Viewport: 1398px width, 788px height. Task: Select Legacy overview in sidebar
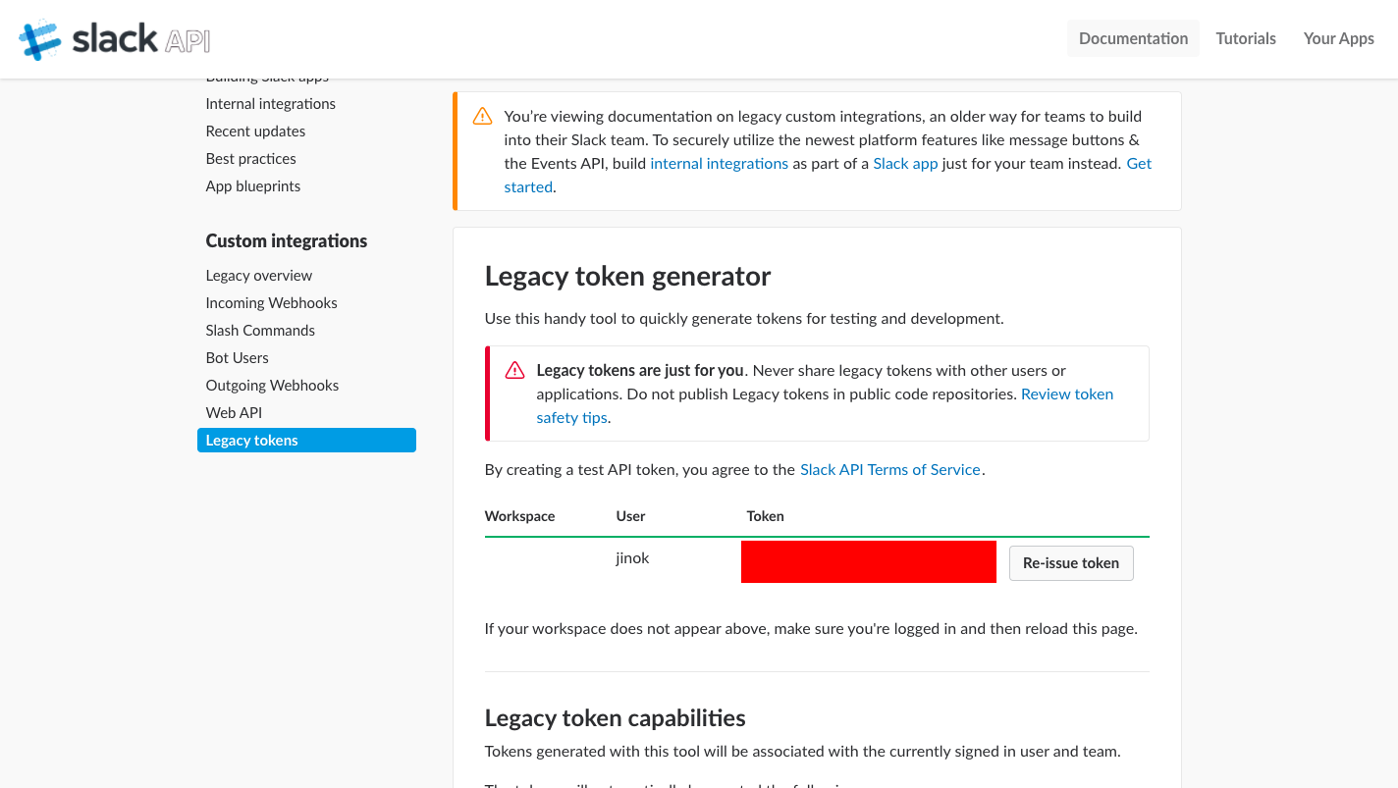pyautogui.click(x=259, y=276)
